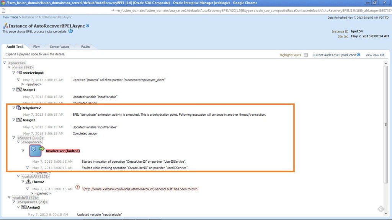The width and height of the screenshot is (392, 220).
Task: Switch to the Flow tab
Action: 36,47
